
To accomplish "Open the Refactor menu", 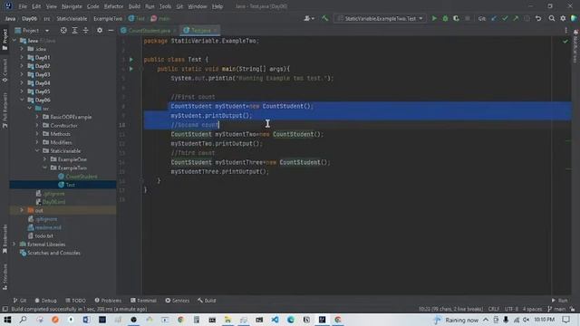I will click(x=113, y=6).
